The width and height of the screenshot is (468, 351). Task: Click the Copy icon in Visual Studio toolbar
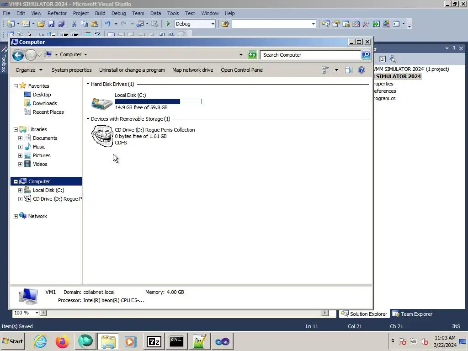pos(85,24)
